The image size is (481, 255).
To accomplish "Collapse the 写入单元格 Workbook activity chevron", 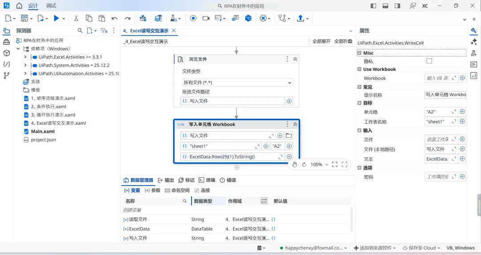I will 295,124.
